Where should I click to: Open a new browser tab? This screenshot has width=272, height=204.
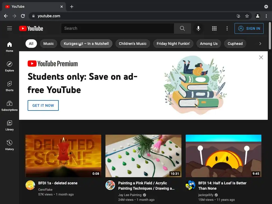72,7
